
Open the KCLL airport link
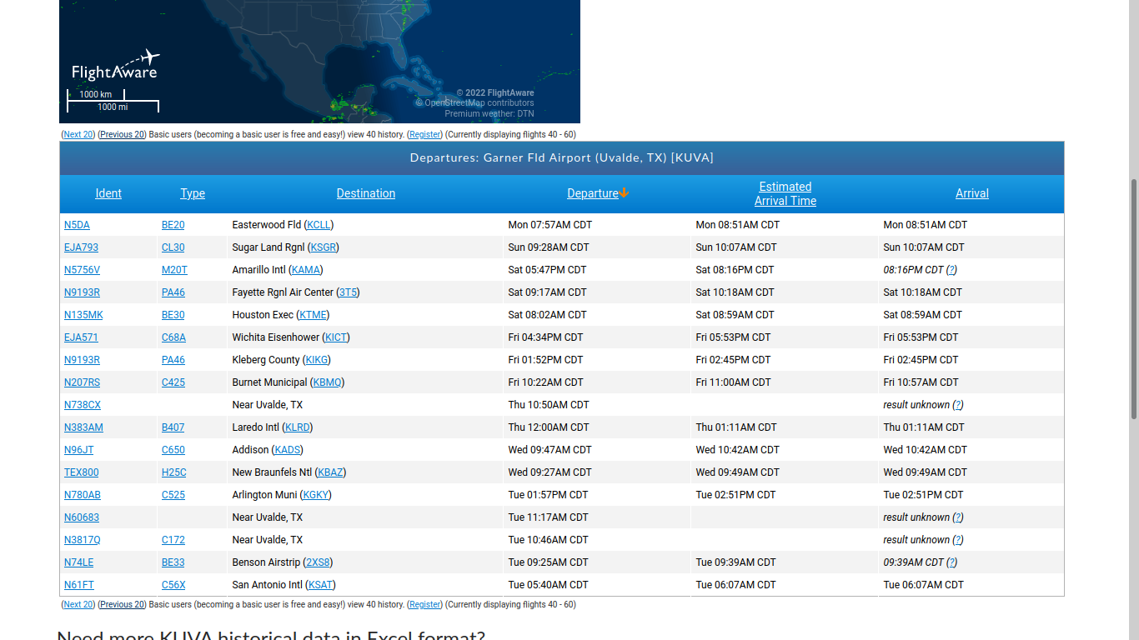[319, 225]
